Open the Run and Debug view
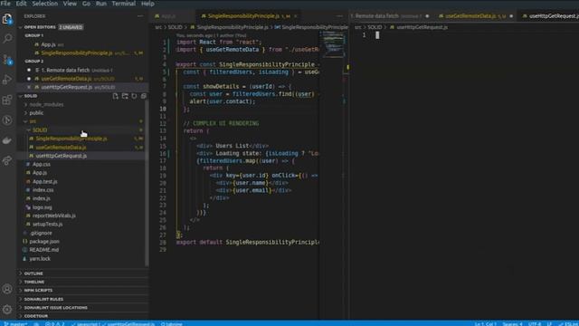The height and width of the screenshot is (326, 579). tap(7, 80)
